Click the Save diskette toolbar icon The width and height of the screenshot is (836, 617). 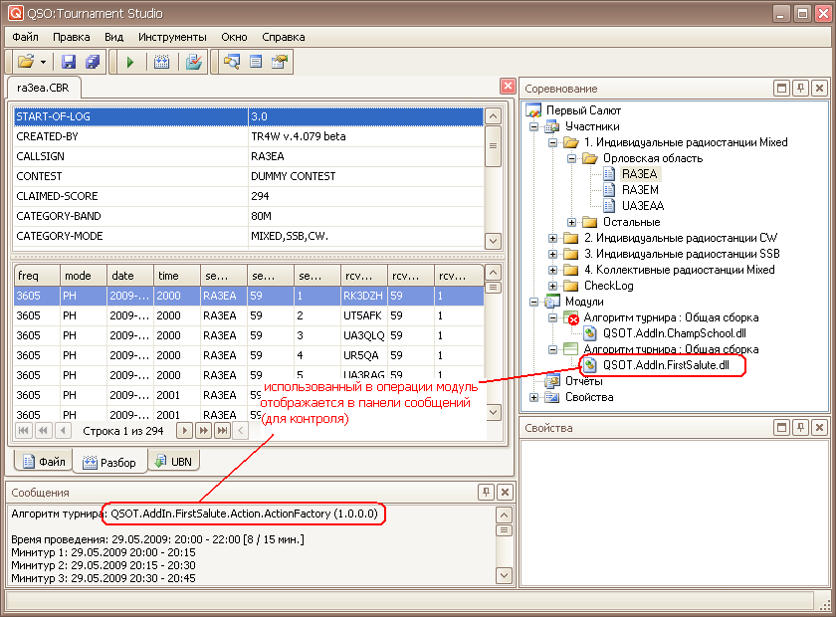click(69, 62)
